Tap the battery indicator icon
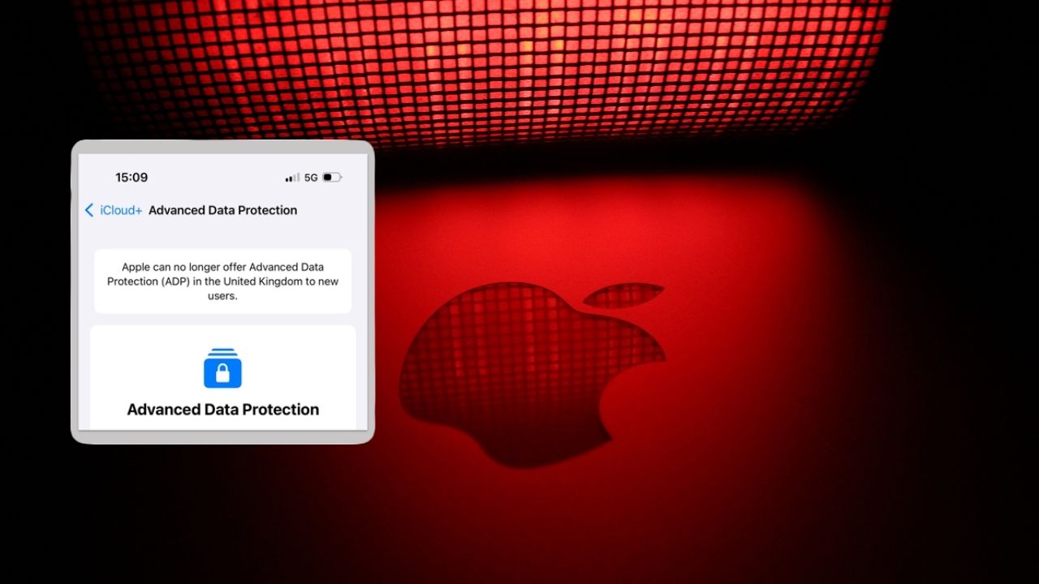Viewport: 1039px width, 584px height. point(332,178)
